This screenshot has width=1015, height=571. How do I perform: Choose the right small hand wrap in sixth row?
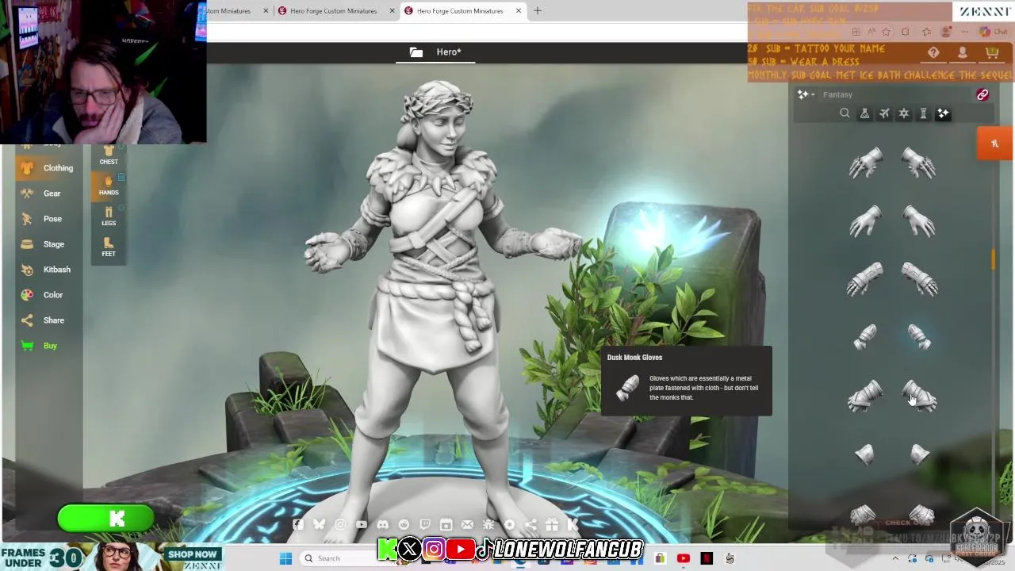click(x=919, y=454)
